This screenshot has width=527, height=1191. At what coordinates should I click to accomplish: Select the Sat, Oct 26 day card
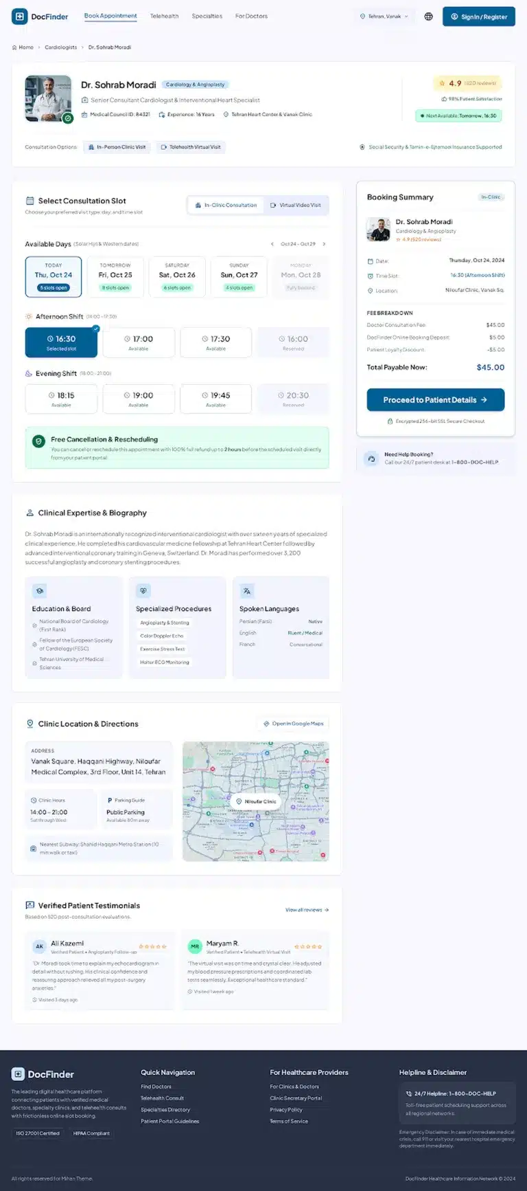[x=178, y=277]
